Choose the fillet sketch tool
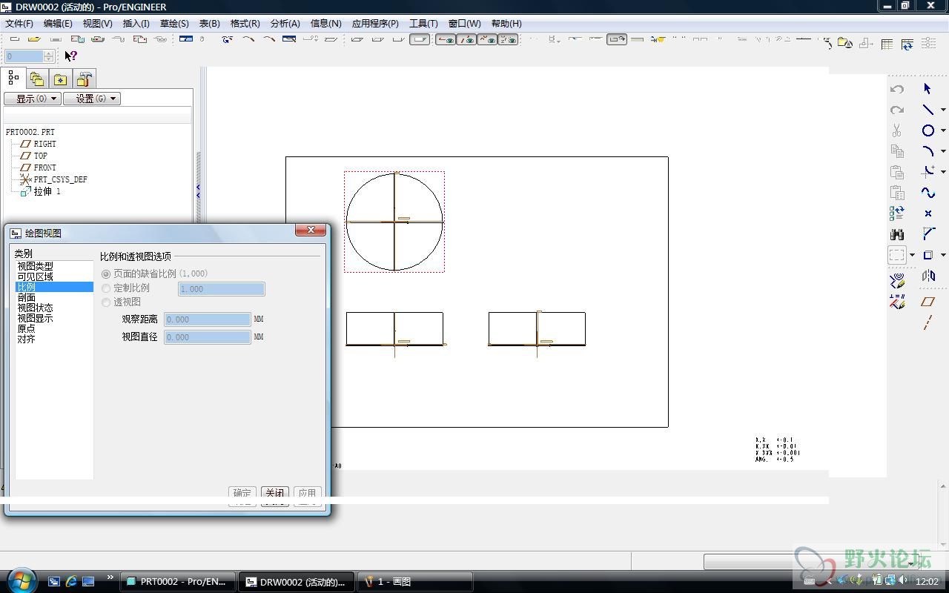The width and height of the screenshot is (949, 593). [x=927, y=171]
